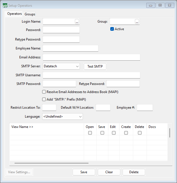Enable Resolve Email Addresses to Address Book
This screenshot has width=177, height=183.
point(44,92)
